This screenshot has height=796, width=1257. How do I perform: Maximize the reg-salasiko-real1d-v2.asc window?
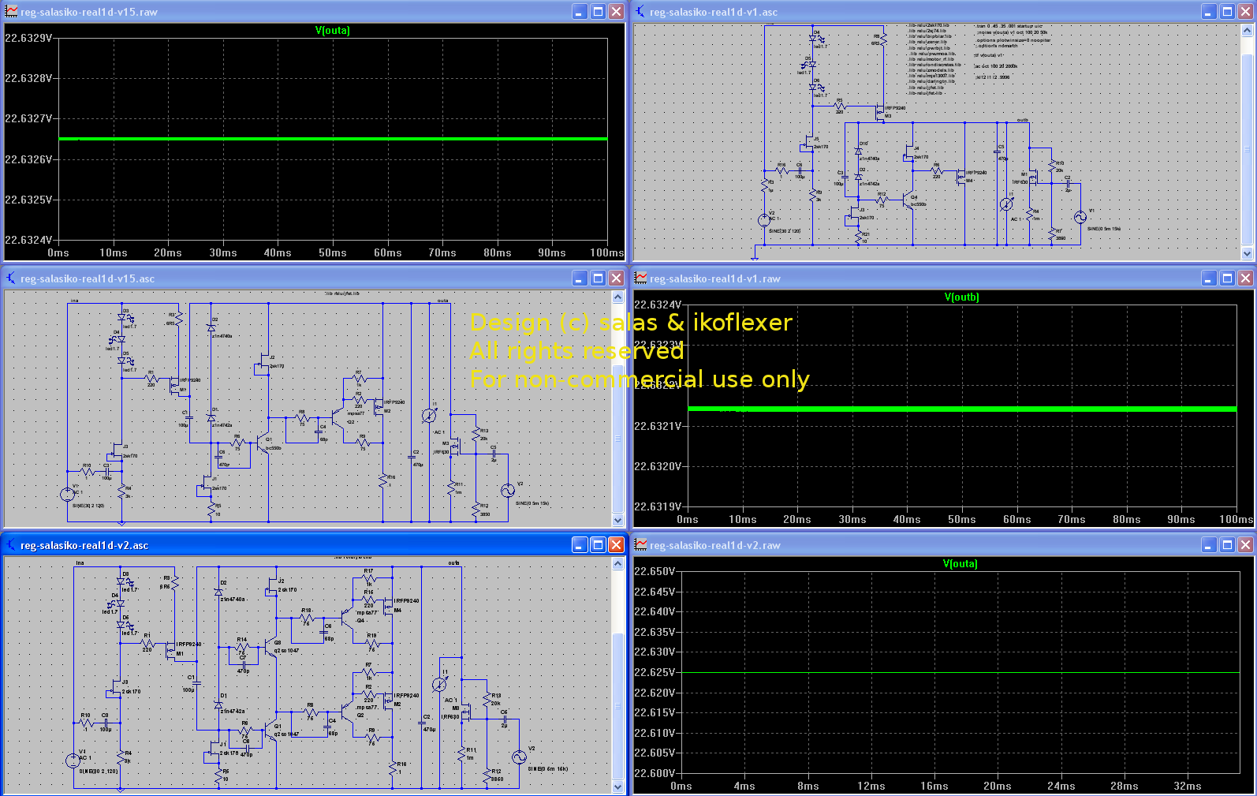point(598,545)
